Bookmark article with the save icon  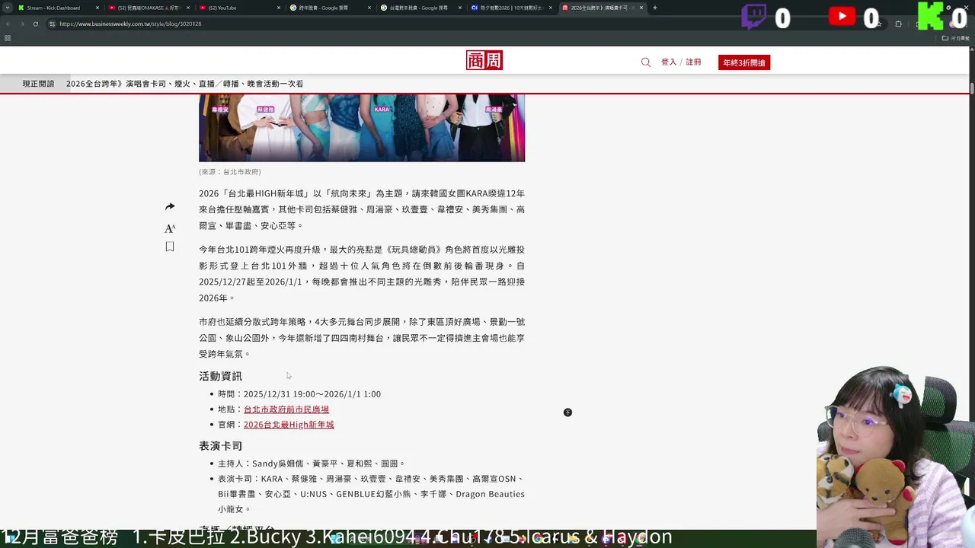[170, 247]
